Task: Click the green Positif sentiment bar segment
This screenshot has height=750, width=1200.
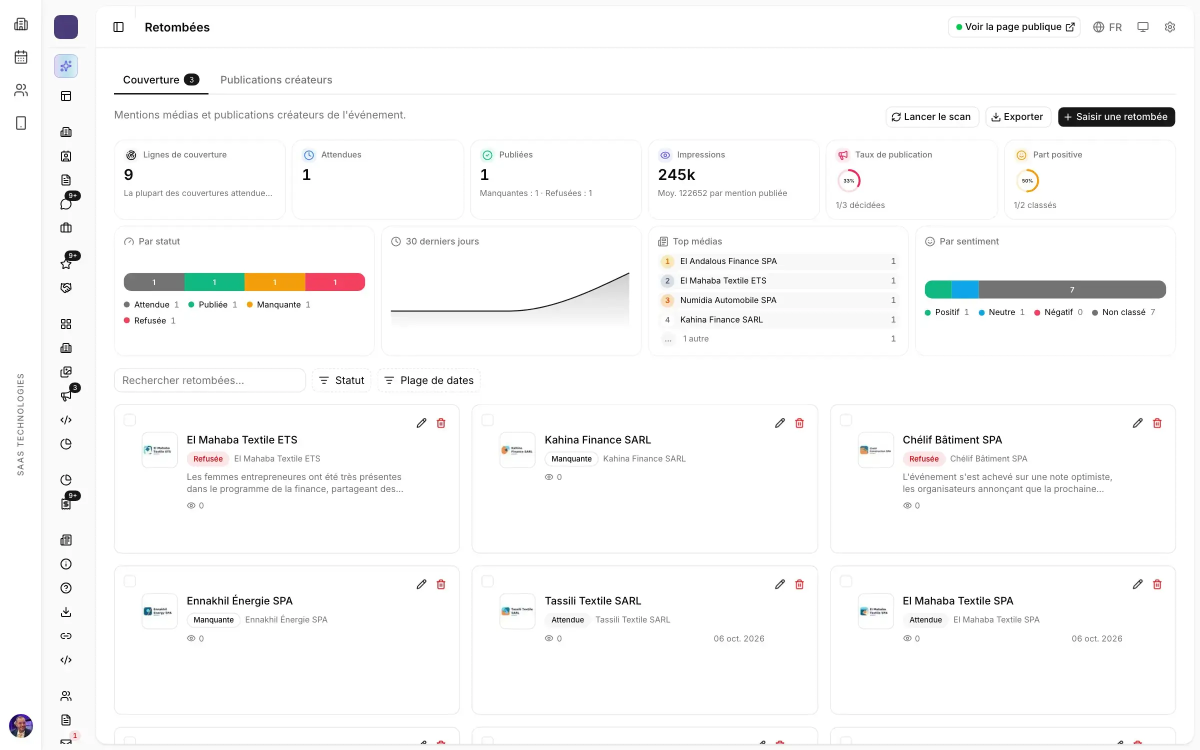Action: [938, 289]
